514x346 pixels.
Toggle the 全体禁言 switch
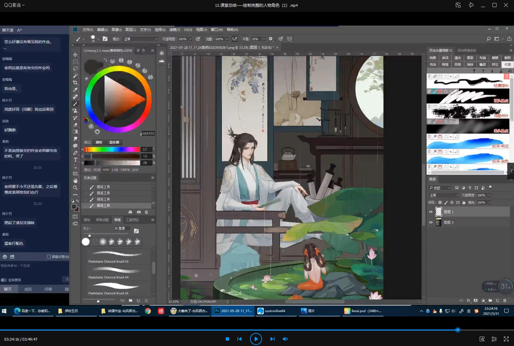click(x=4, y=280)
